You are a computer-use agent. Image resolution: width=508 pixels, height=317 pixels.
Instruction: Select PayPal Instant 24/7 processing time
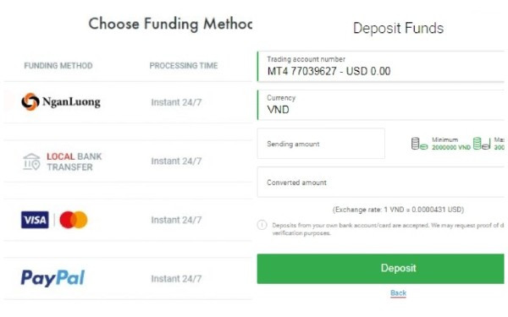coord(176,279)
